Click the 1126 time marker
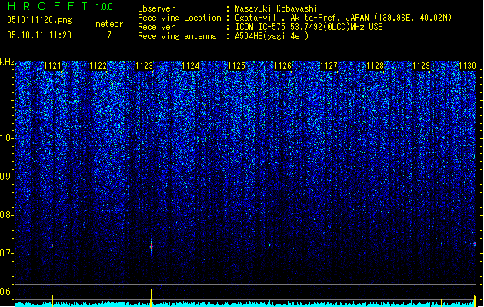 coord(282,65)
